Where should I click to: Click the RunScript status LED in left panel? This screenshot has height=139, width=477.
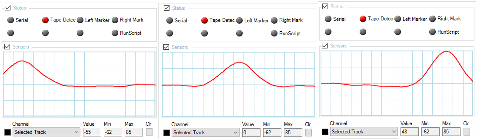(115, 33)
